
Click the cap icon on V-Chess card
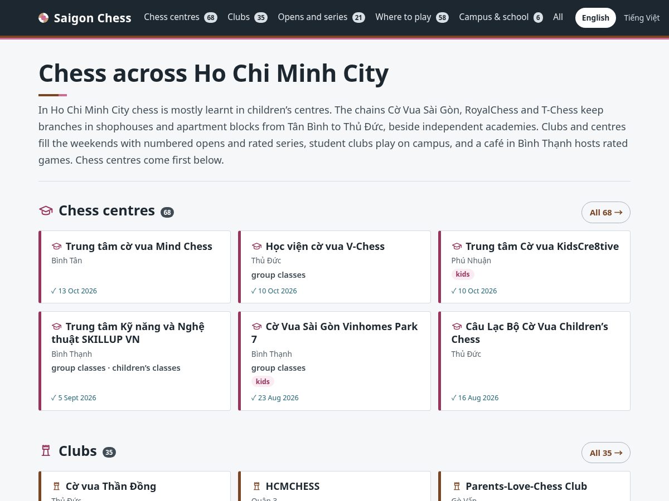point(256,246)
